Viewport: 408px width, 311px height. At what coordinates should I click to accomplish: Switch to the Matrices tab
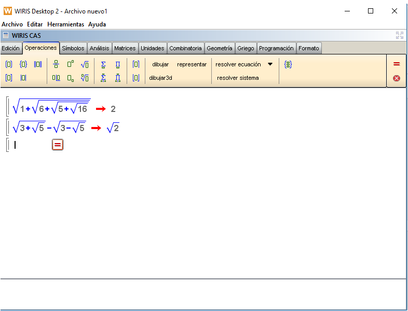tap(125, 48)
